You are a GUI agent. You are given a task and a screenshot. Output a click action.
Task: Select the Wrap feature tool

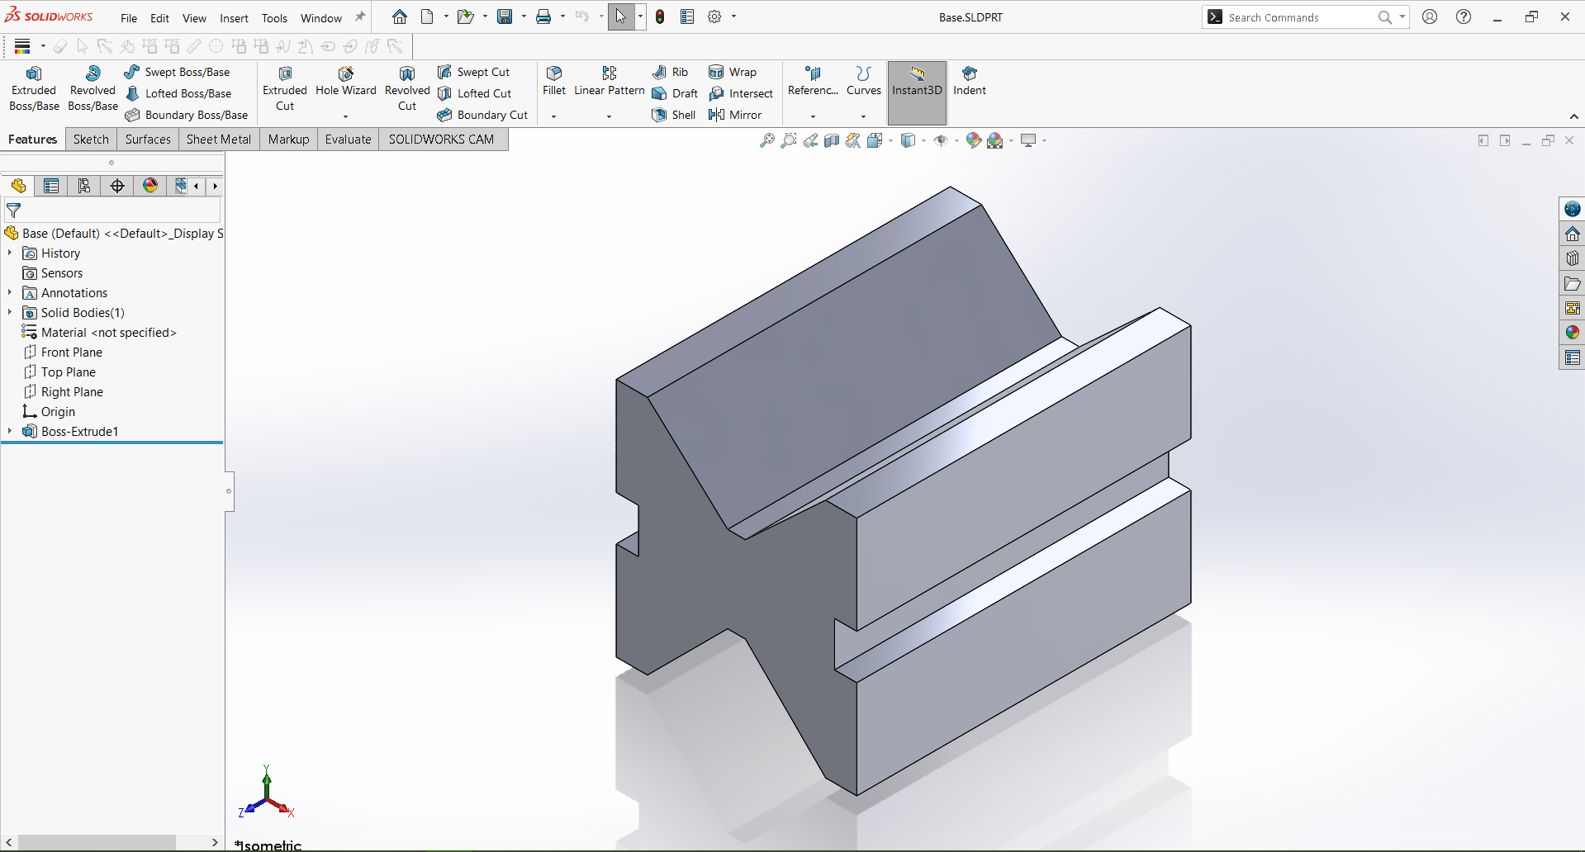pyautogui.click(x=733, y=72)
